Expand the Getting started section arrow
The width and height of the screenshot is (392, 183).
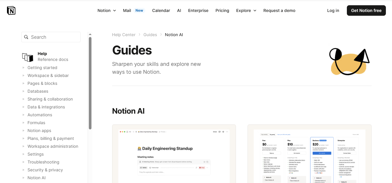point(24,68)
